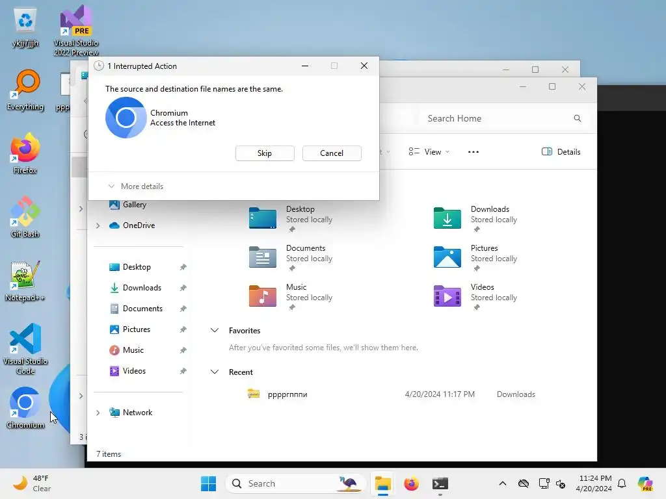Image resolution: width=666 pixels, height=499 pixels.
Task: Click the muted volume tray icon
Action: 561,483
